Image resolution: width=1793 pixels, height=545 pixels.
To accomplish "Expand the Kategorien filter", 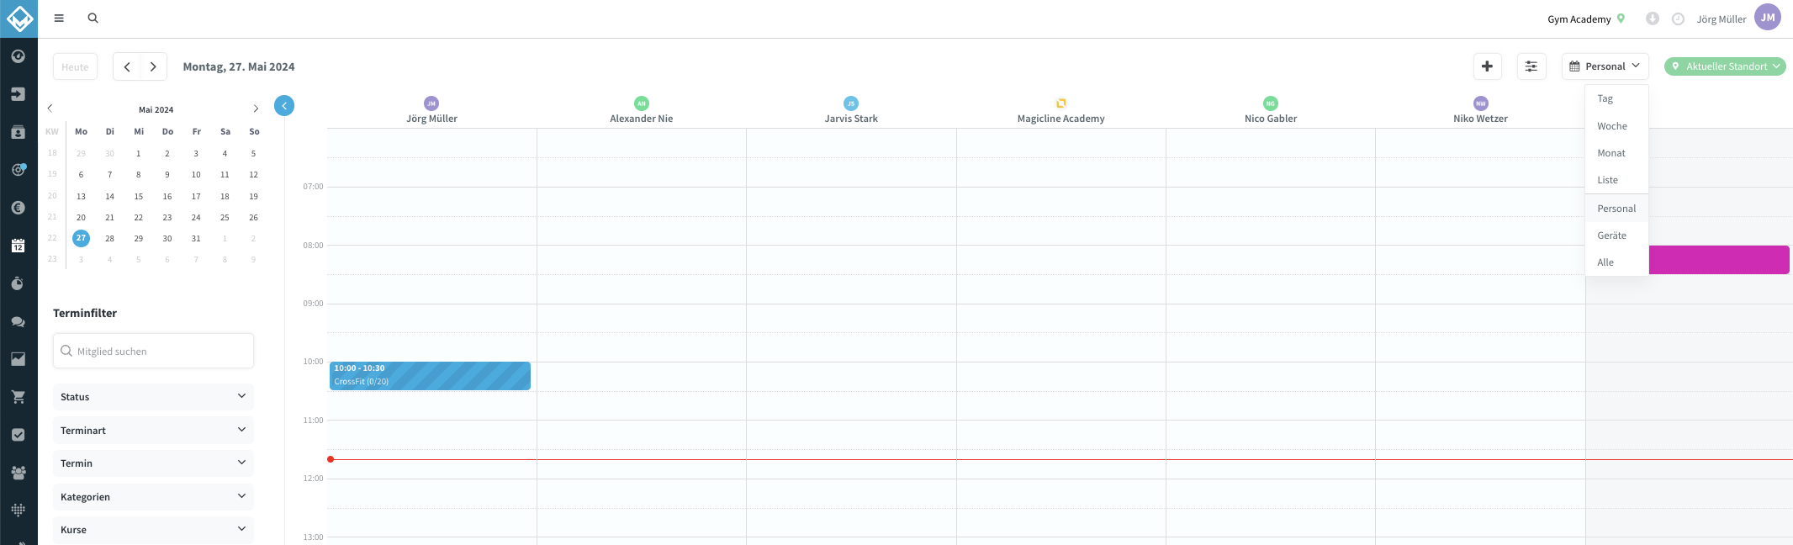I will tap(153, 497).
